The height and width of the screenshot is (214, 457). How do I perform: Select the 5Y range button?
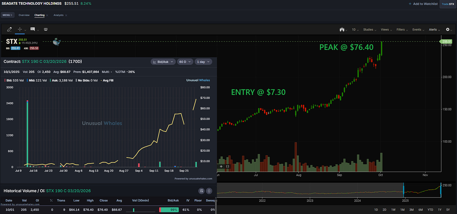click(448, 210)
